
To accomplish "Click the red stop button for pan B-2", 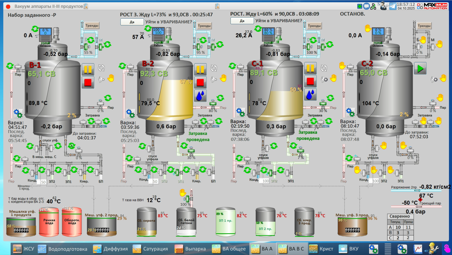I will click(200, 82).
